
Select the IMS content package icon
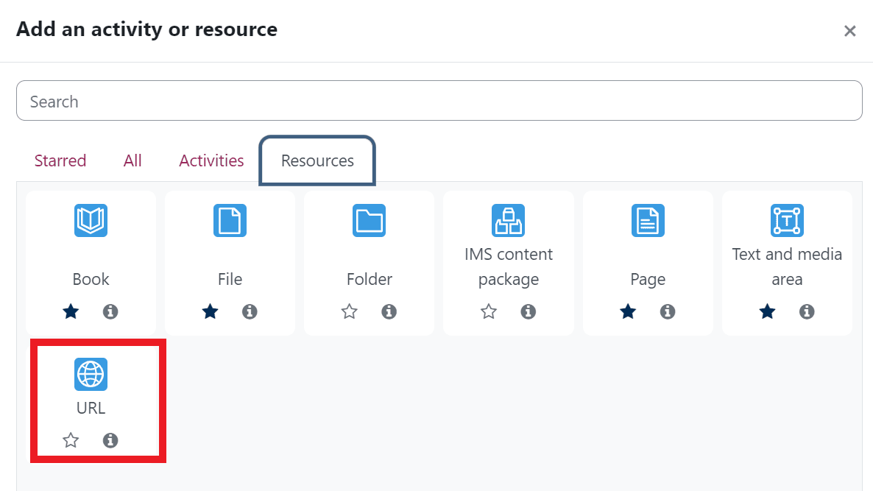tap(508, 219)
